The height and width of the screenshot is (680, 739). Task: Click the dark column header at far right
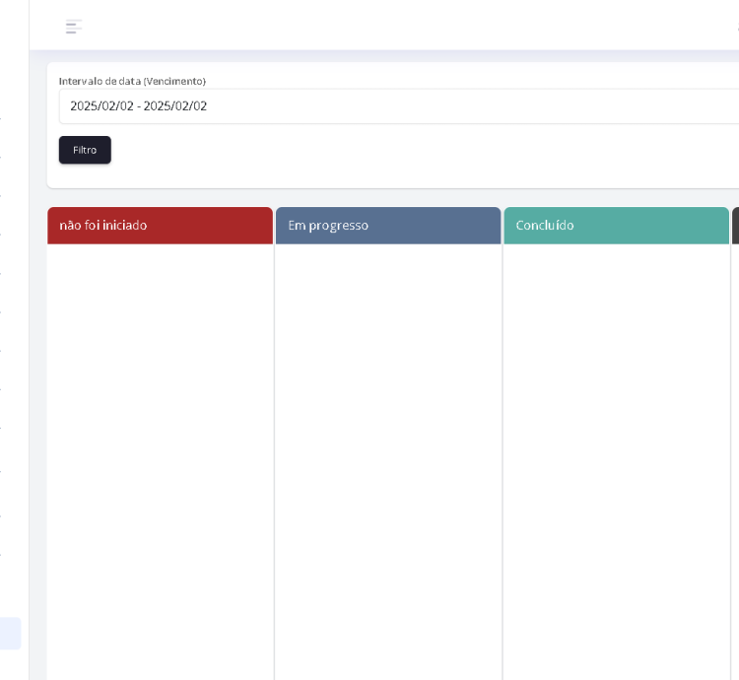[735, 226]
